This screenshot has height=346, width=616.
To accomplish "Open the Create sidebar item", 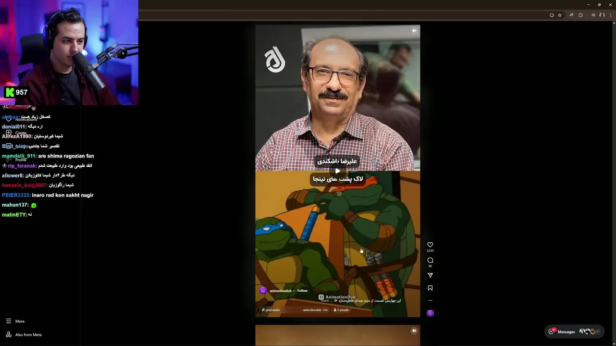I will point(16,133).
